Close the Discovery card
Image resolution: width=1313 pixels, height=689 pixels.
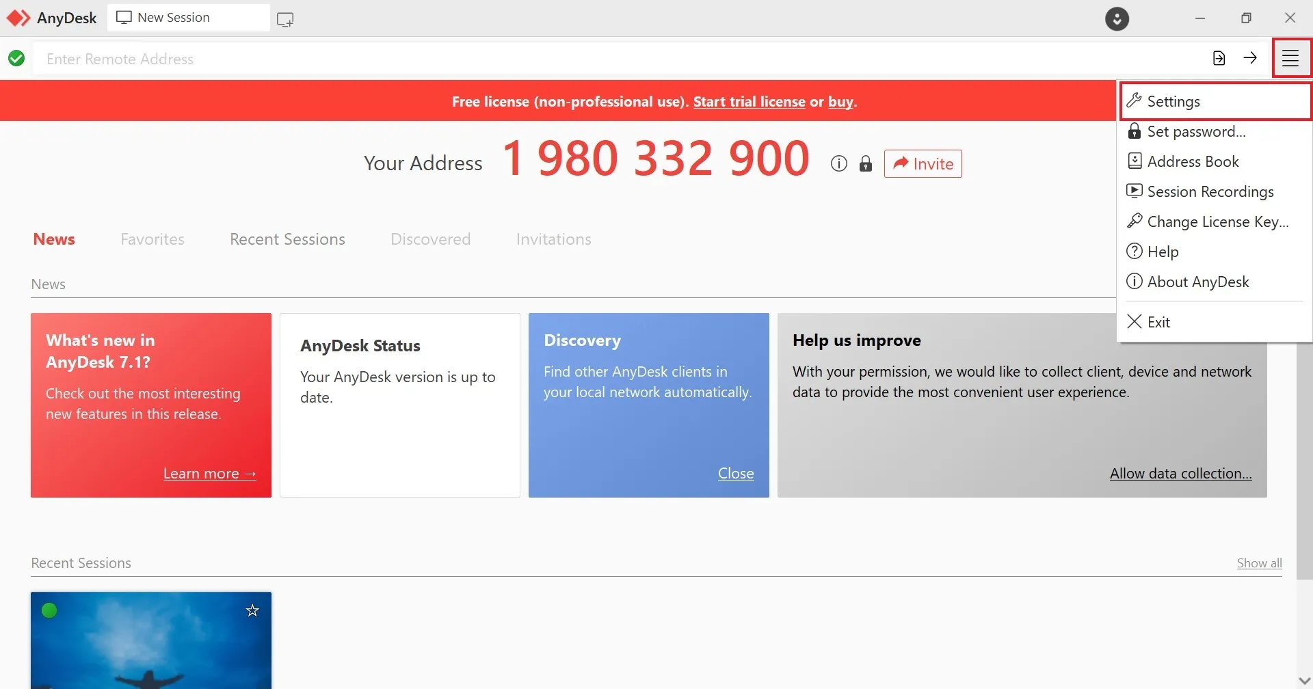click(736, 472)
